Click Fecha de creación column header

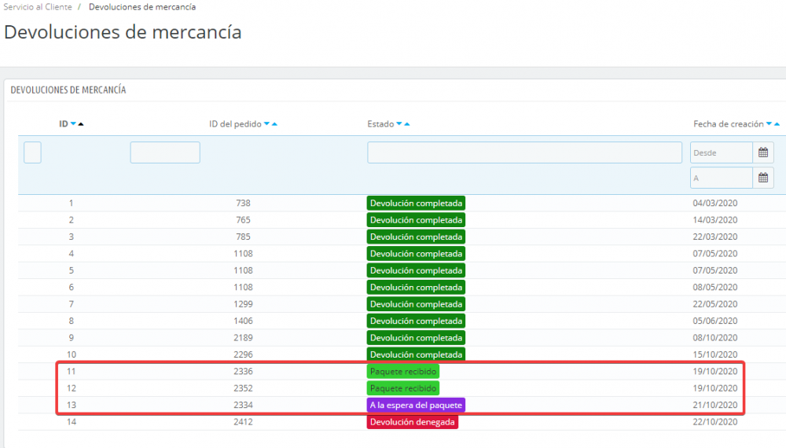(x=729, y=123)
